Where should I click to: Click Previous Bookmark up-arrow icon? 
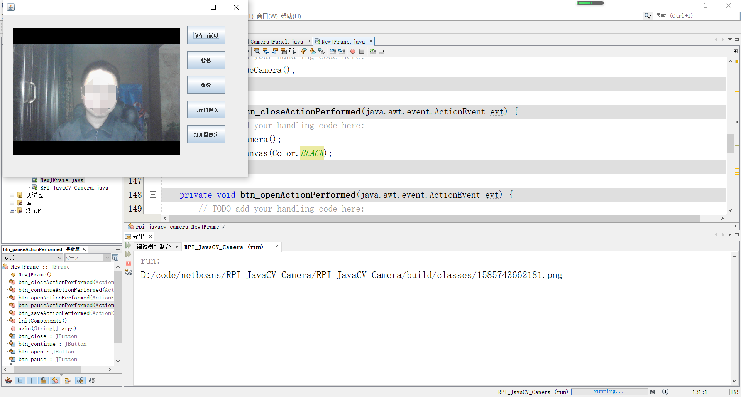(304, 51)
